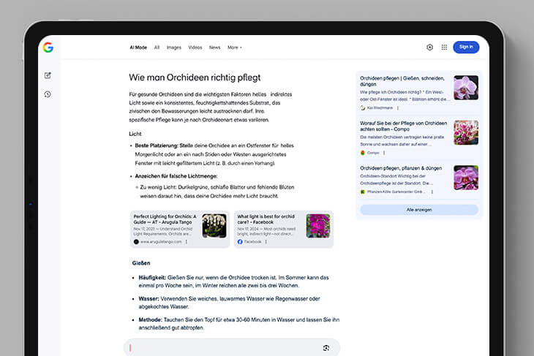Open search history from the sidebar clock icon
Screen dimensions: 534x356
[x=48, y=94]
